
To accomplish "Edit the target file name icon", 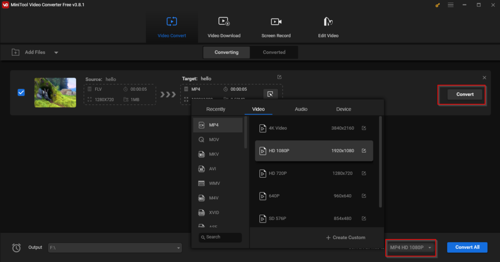I will click(x=279, y=77).
